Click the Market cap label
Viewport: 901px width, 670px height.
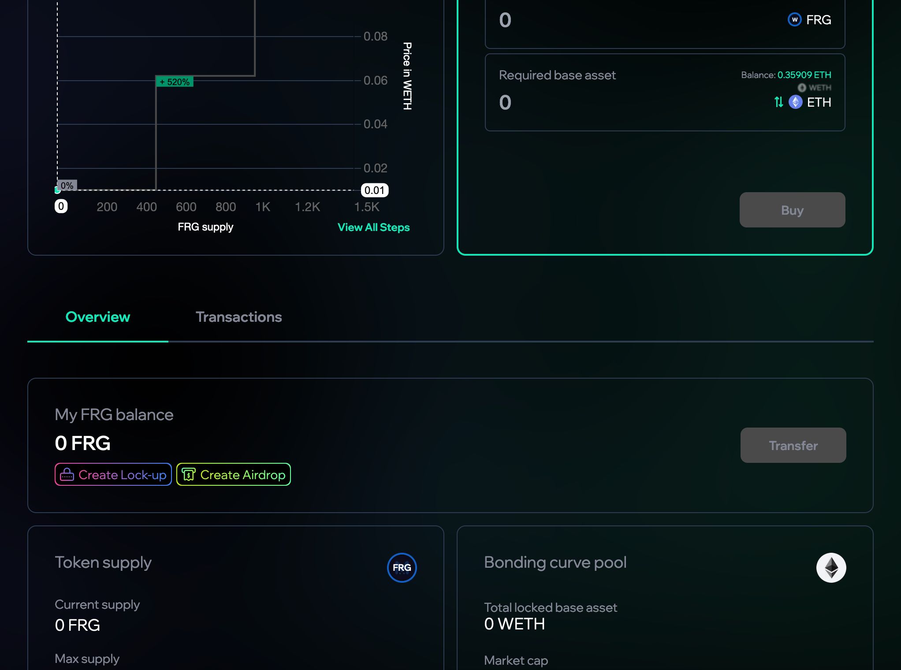[x=516, y=660]
